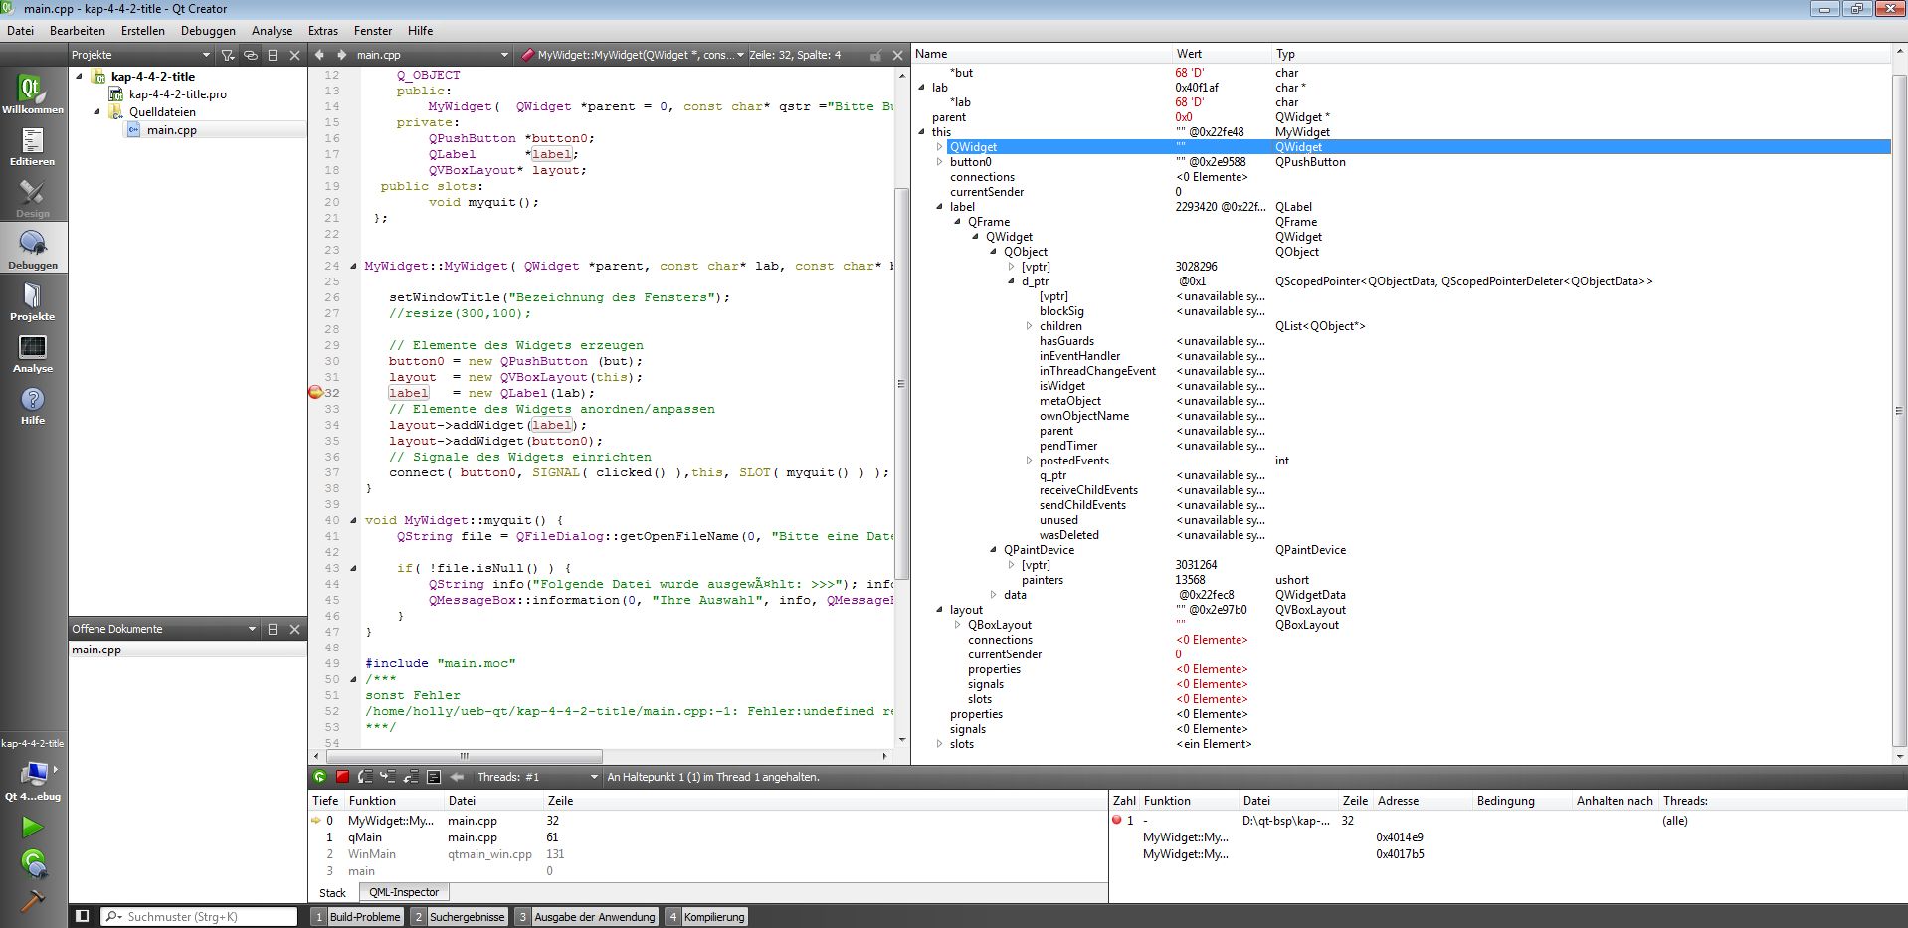This screenshot has height=928, width=1908.
Task: Click the Hilfe question mark icon
Action: pos(32,405)
